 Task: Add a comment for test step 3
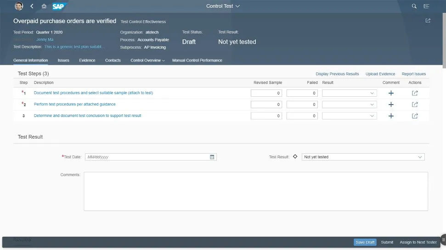(x=391, y=116)
